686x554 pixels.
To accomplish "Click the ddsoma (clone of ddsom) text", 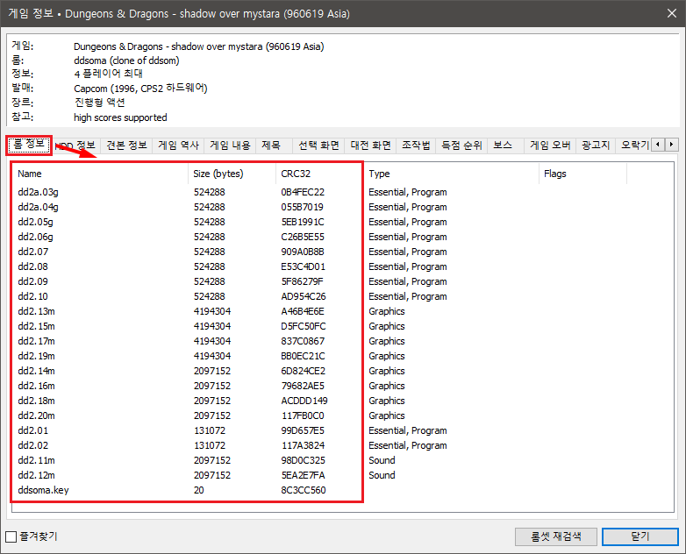I will (x=126, y=60).
